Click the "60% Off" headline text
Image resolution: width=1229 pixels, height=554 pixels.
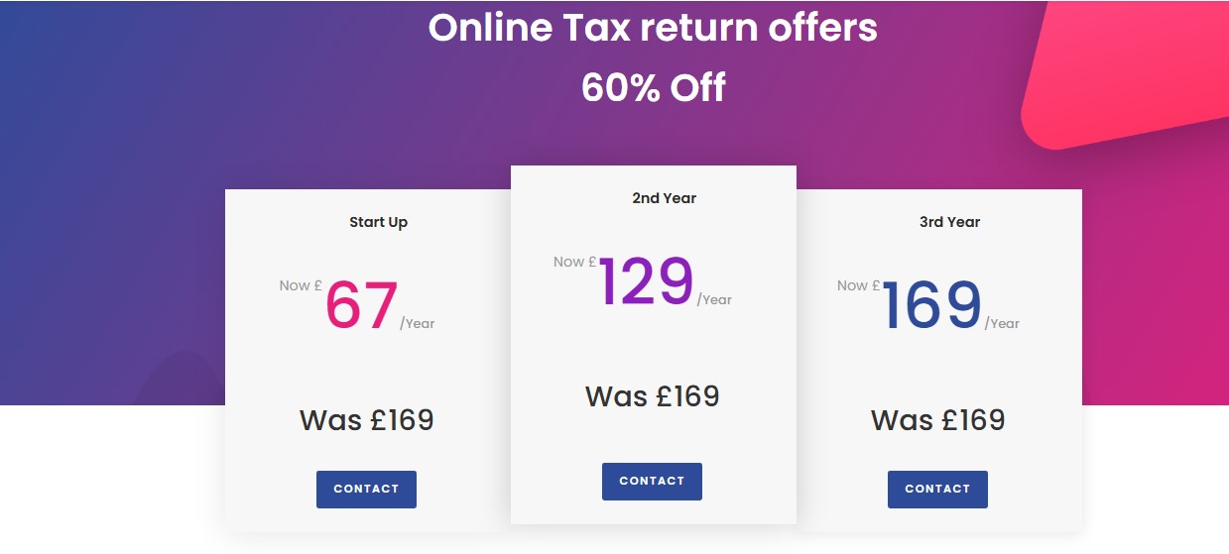coord(653,88)
